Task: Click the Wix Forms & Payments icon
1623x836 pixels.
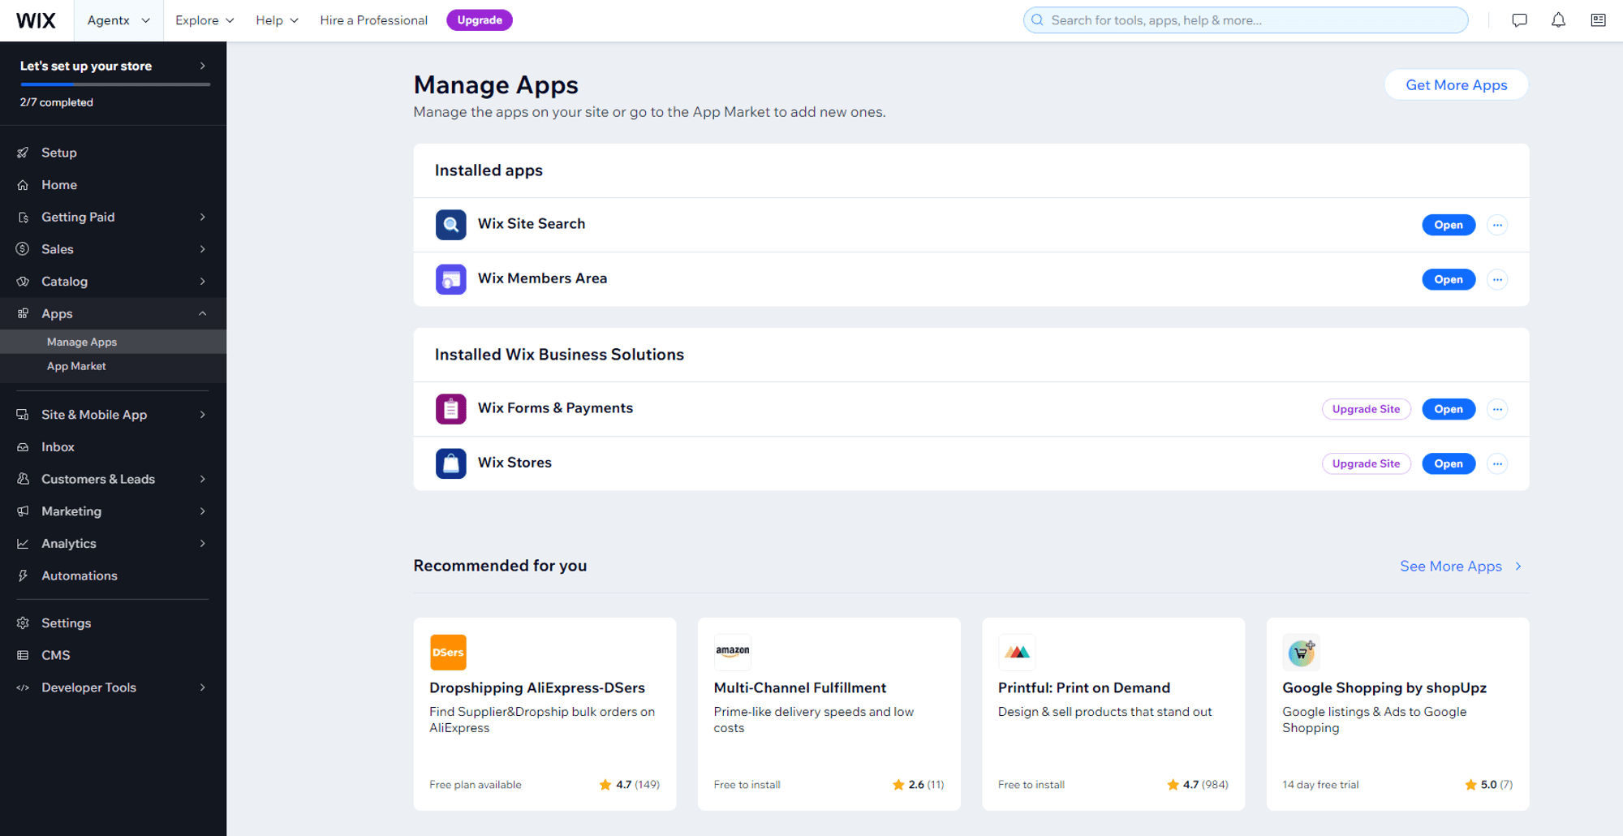Action: pos(450,409)
